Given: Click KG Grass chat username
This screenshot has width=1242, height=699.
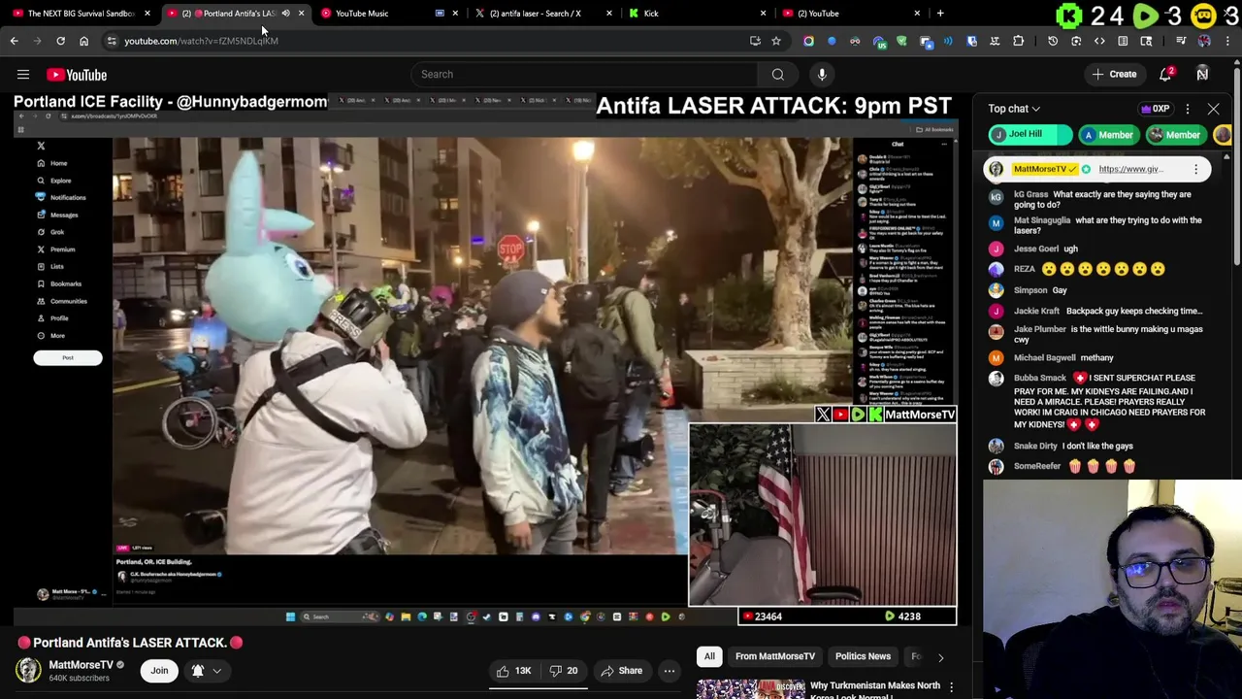Looking at the screenshot, I should pyautogui.click(x=1030, y=194).
